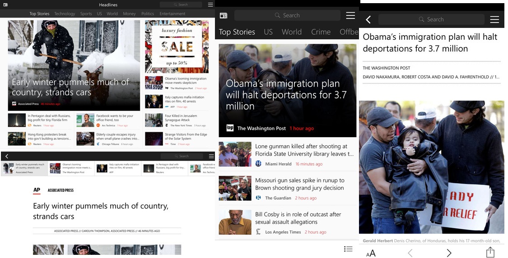Open hamburger menu in phone list view

click(x=350, y=15)
